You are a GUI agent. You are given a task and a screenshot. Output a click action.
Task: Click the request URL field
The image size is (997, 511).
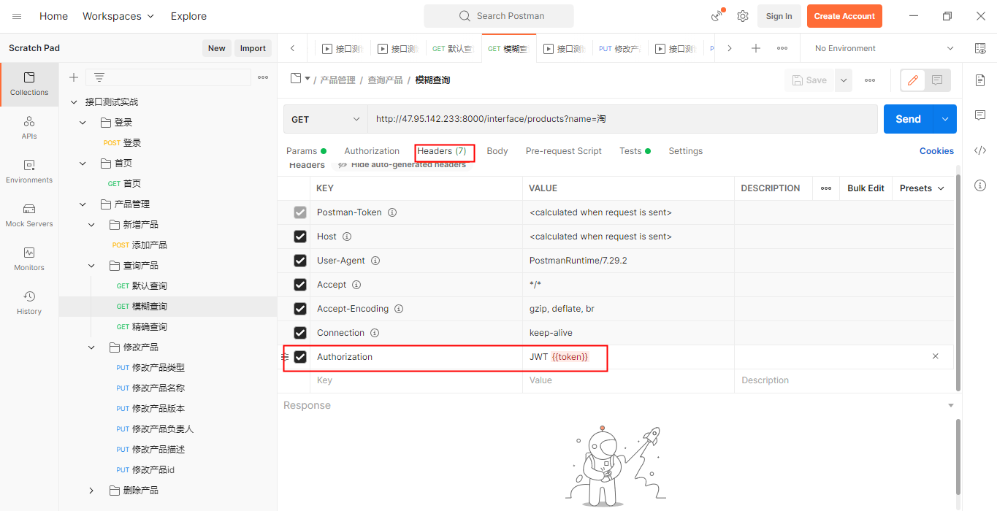[622, 119]
